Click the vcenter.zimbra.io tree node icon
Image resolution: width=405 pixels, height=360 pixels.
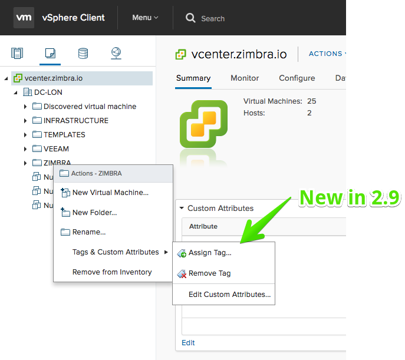(x=18, y=78)
